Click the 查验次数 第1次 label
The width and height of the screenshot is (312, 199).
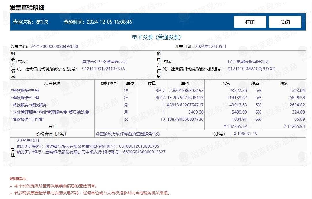31,22
